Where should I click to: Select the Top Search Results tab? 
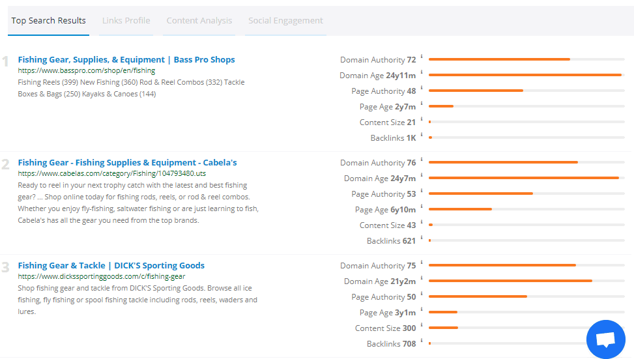point(48,21)
